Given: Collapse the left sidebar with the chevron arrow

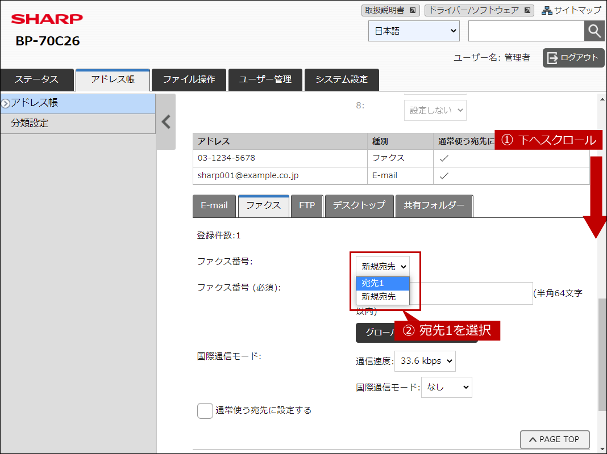Looking at the screenshot, I should click(166, 122).
